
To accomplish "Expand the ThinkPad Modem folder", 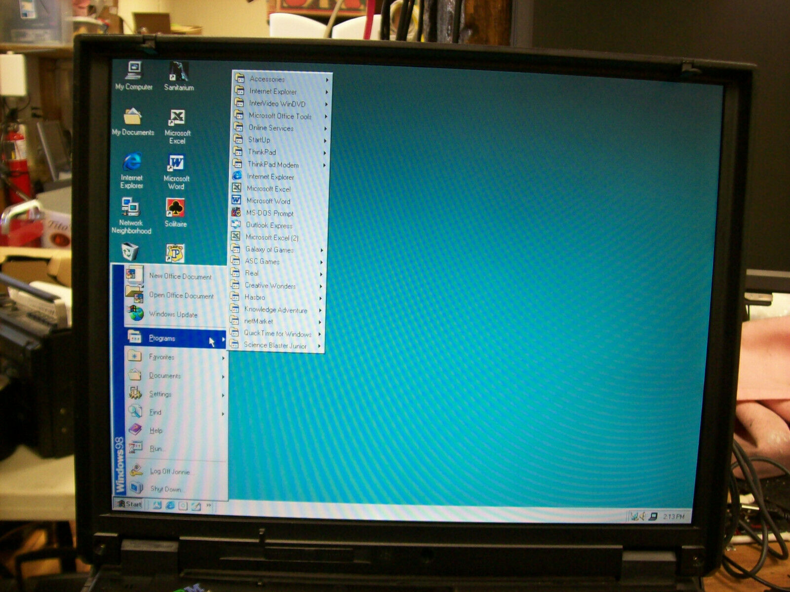I will point(280,164).
